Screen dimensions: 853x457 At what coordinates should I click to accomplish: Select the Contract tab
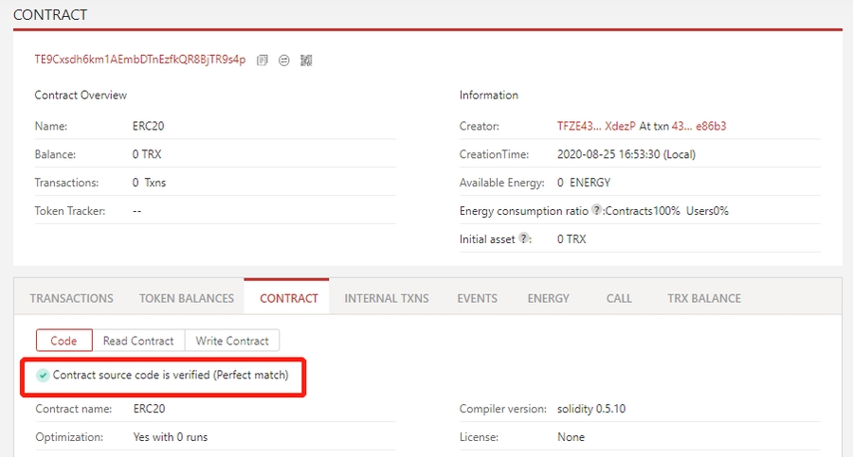[x=289, y=298]
